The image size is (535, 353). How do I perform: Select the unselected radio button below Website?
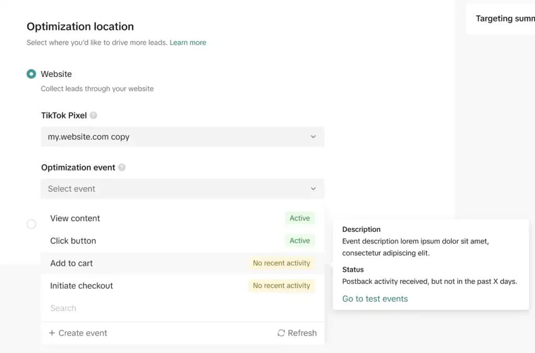(31, 224)
